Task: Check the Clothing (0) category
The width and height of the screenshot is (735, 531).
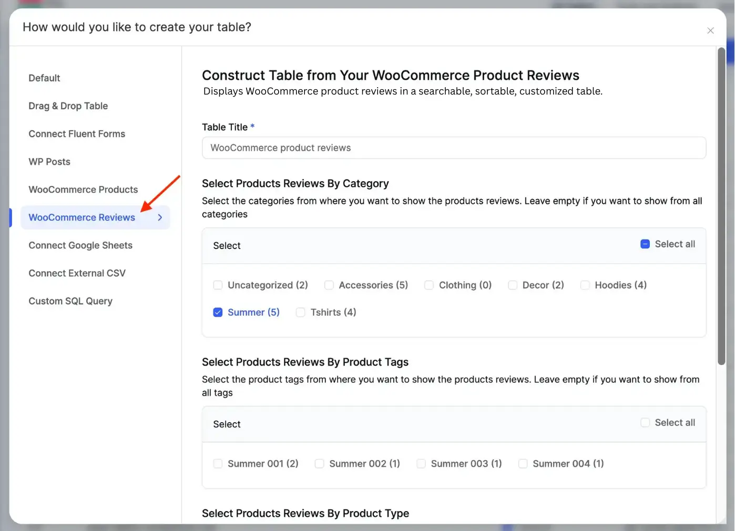Action: click(429, 285)
